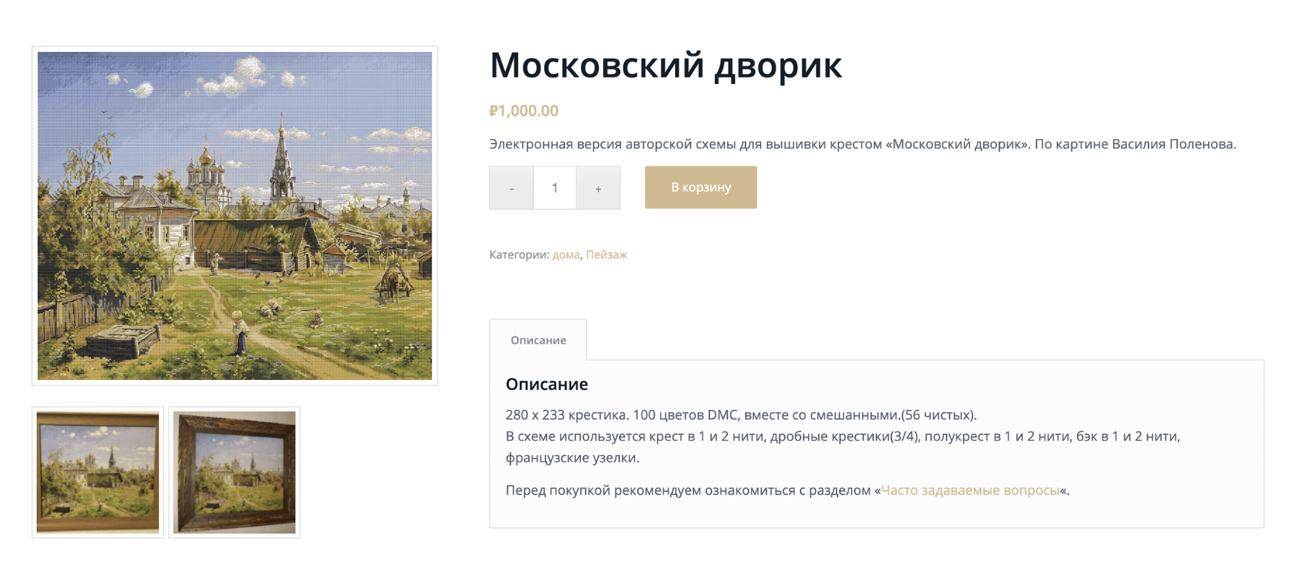This screenshot has width=1311, height=583.
Task: Click the Категории label
Action: 519,255
